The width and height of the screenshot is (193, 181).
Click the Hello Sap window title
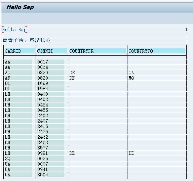pyautogui.click(x=20, y=7)
